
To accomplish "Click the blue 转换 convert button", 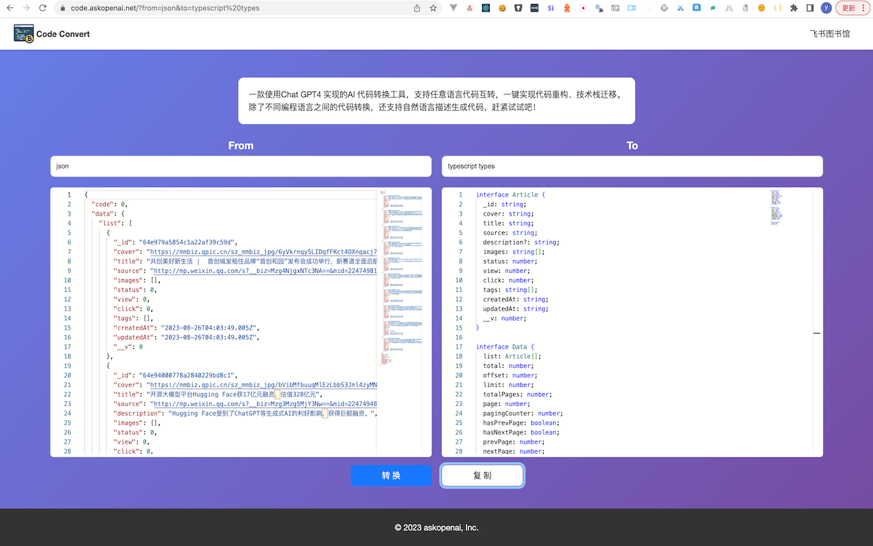I will [x=391, y=476].
